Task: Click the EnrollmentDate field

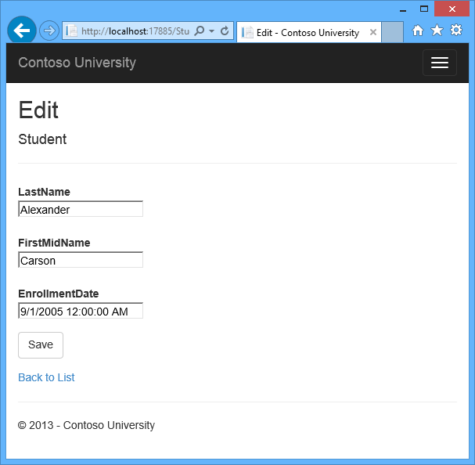Action: coord(81,311)
